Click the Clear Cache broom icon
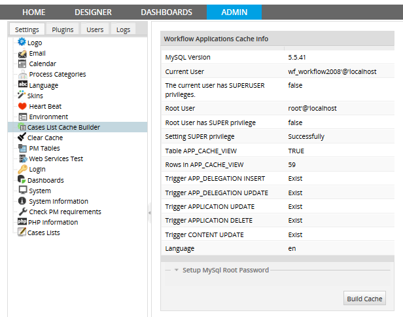The height and width of the screenshot is (317, 403). (22, 138)
